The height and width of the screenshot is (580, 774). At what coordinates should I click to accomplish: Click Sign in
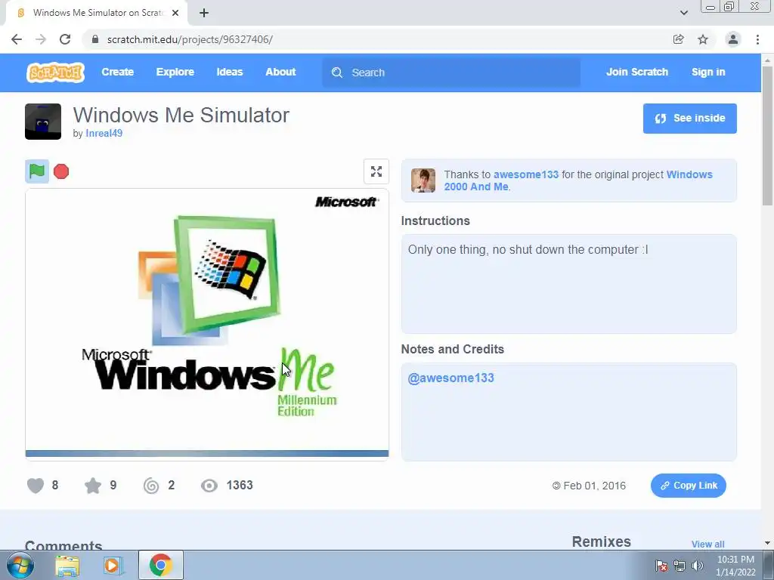pyautogui.click(x=708, y=72)
